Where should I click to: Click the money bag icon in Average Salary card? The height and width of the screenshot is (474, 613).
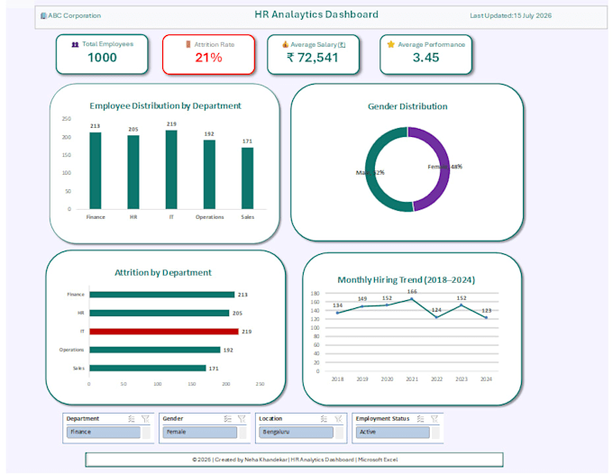pos(286,44)
